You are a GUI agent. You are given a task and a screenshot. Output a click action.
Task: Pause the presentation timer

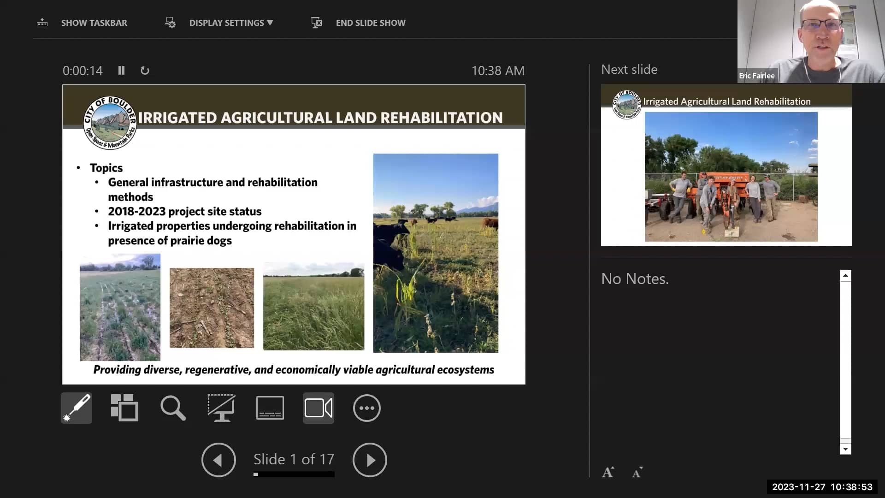point(122,71)
